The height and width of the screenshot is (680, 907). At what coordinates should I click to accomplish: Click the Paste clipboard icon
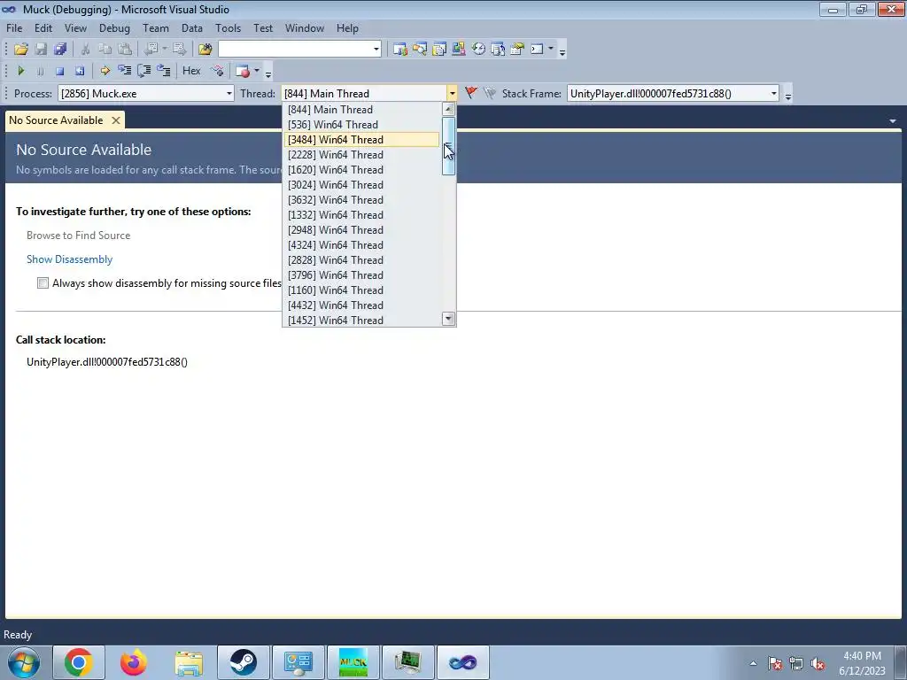(124, 50)
